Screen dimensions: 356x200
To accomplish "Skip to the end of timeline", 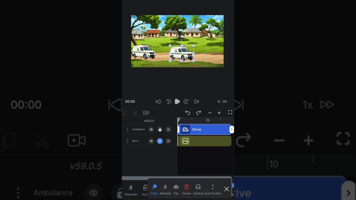I will (x=196, y=102).
